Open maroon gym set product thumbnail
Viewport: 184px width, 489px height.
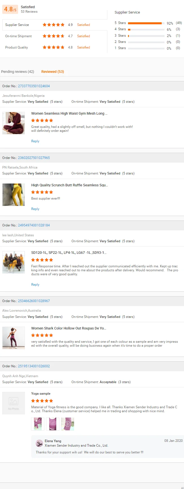[14, 123]
